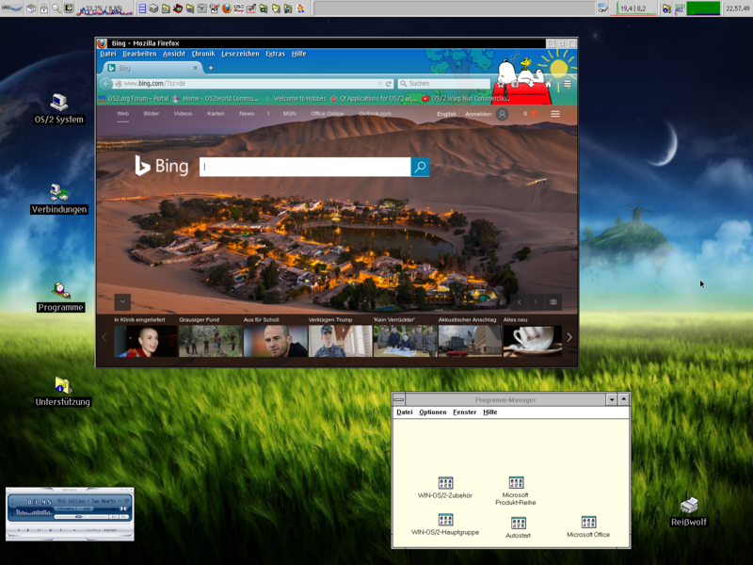Select the Reißwolf shredder icon
Viewport: 753px width, 565px height.
pos(689,511)
